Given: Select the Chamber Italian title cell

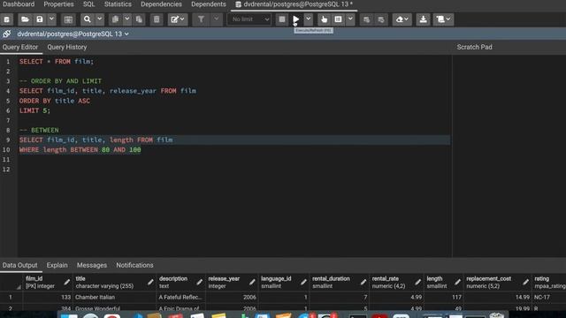Looking at the screenshot, I should 114,298.
